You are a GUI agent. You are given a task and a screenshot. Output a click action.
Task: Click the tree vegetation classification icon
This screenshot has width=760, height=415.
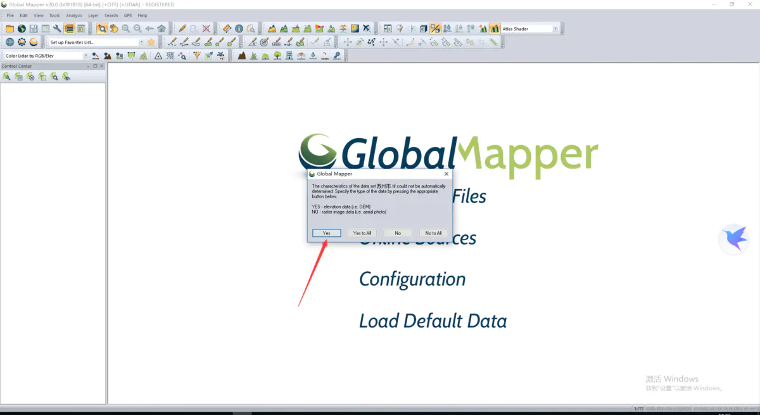277,56
